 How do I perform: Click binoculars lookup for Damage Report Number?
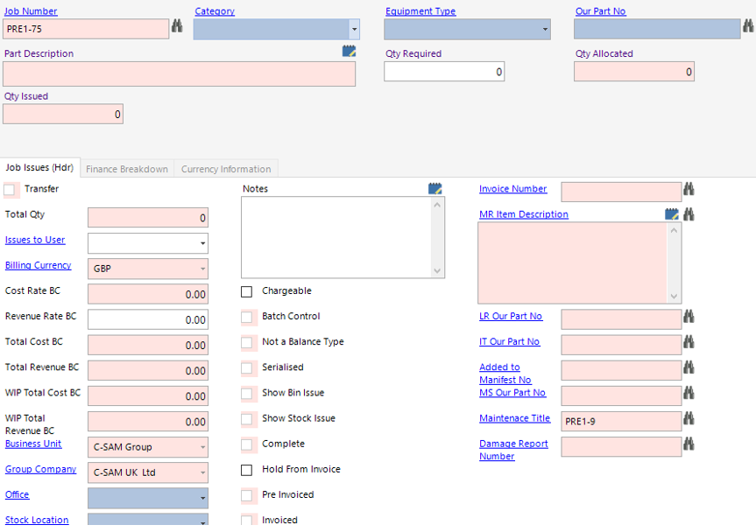click(689, 444)
